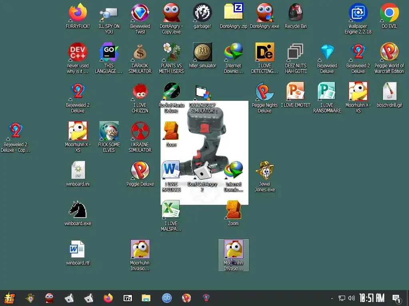Click the Peggle taskbar icon
The height and width of the screenshot is (306, 409).
click(186, 298)
